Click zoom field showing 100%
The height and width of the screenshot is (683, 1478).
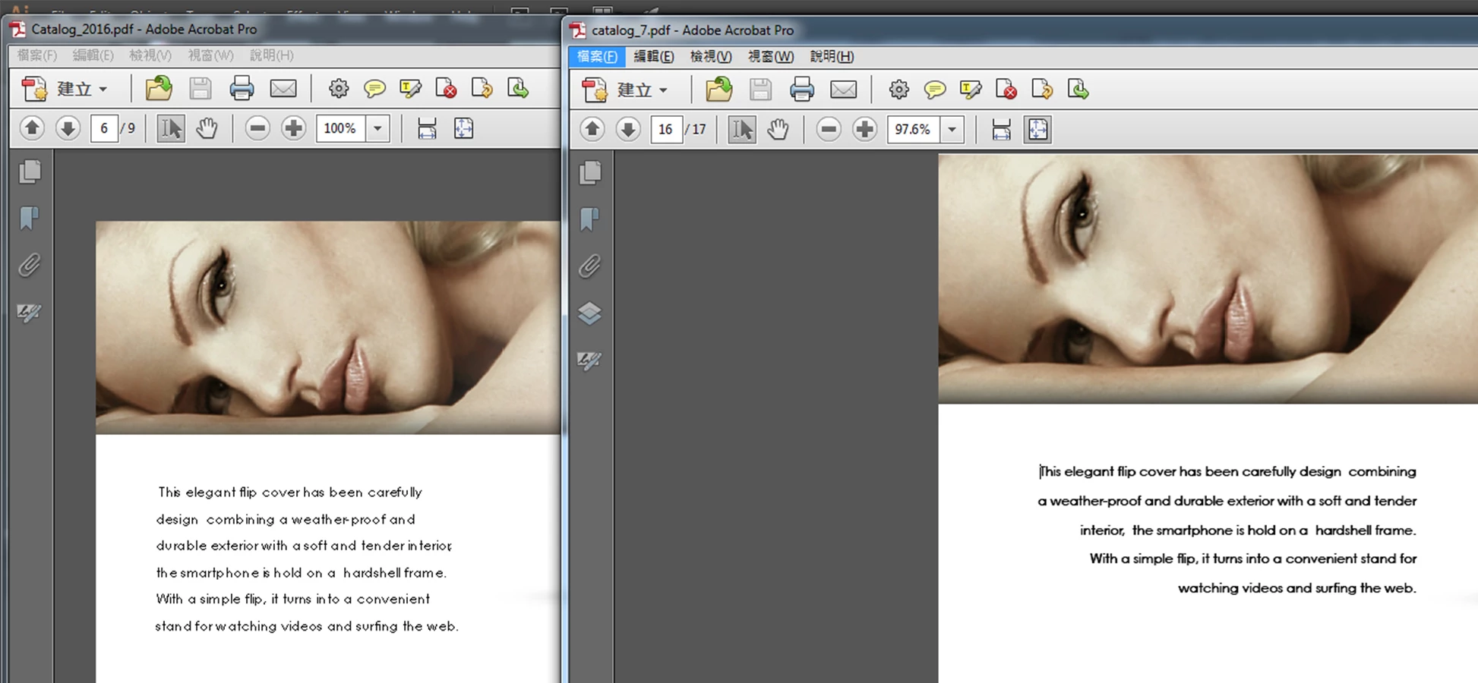[x=340, y=128]
